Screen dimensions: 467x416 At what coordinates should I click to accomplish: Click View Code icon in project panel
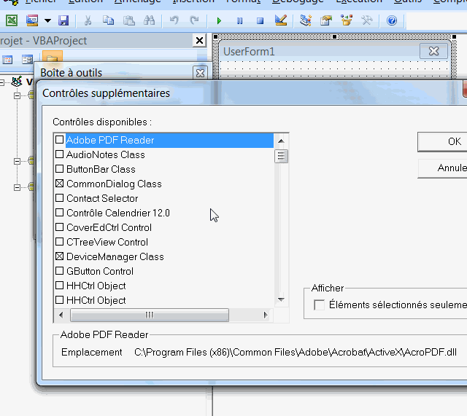coord(8,60)
